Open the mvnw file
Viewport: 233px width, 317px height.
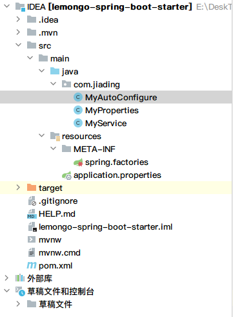pos(50,240)
